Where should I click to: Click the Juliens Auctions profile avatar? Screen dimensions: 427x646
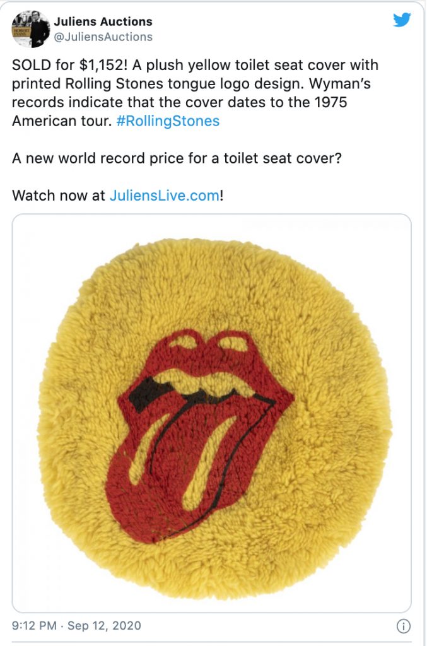click(31, 29)
